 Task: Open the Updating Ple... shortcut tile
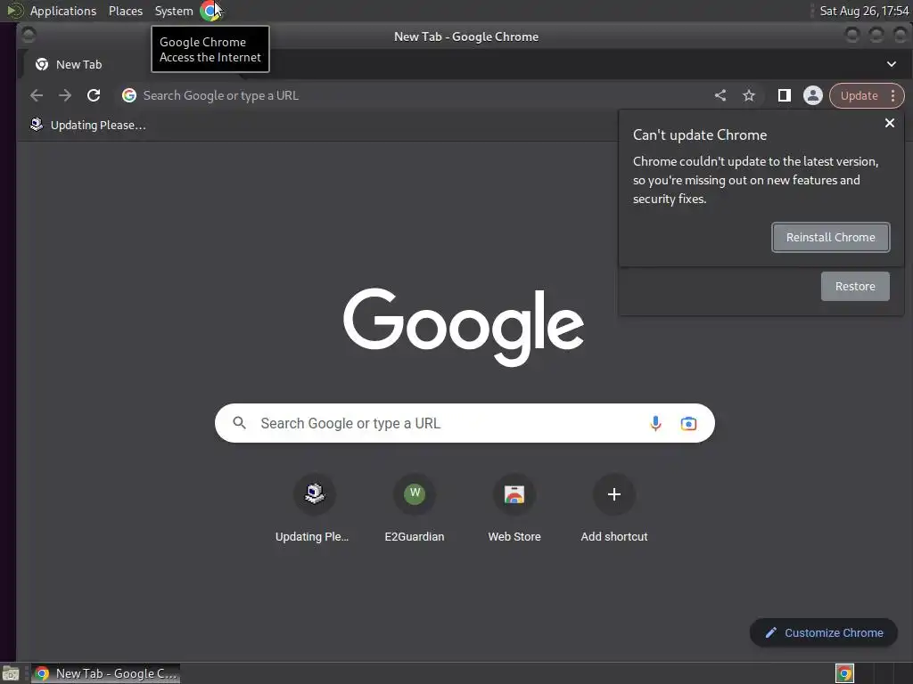tap(314, 509)
